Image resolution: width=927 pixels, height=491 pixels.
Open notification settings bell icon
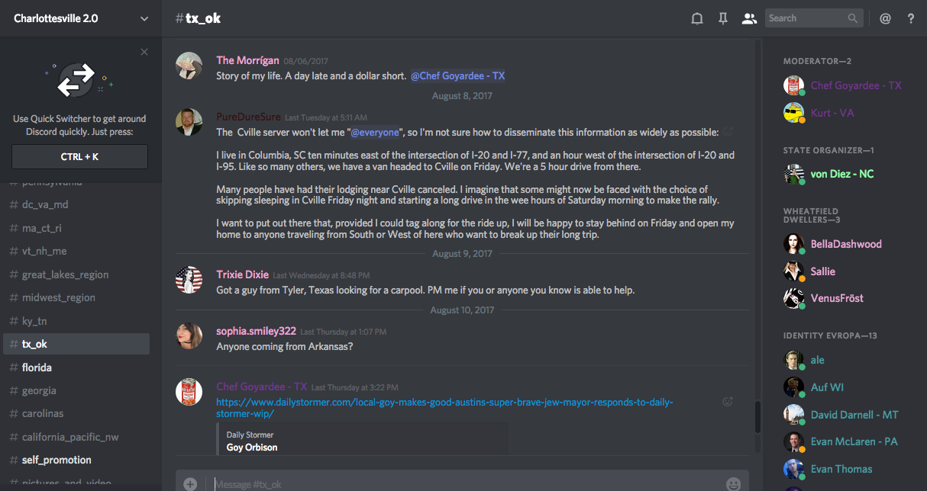pyautogui.click(x=696, y=18)
